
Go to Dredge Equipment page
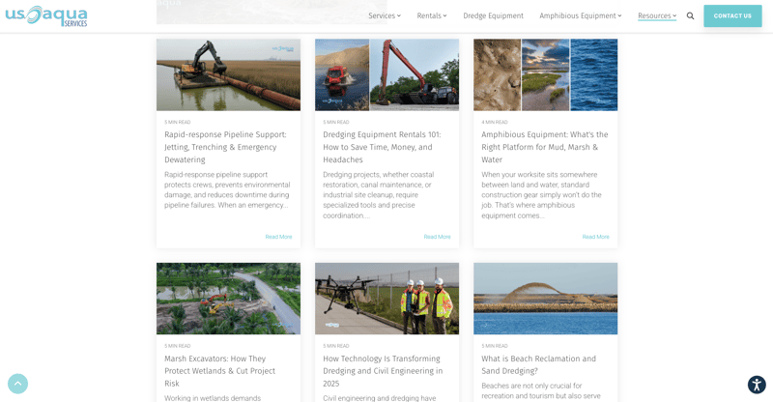493,15
